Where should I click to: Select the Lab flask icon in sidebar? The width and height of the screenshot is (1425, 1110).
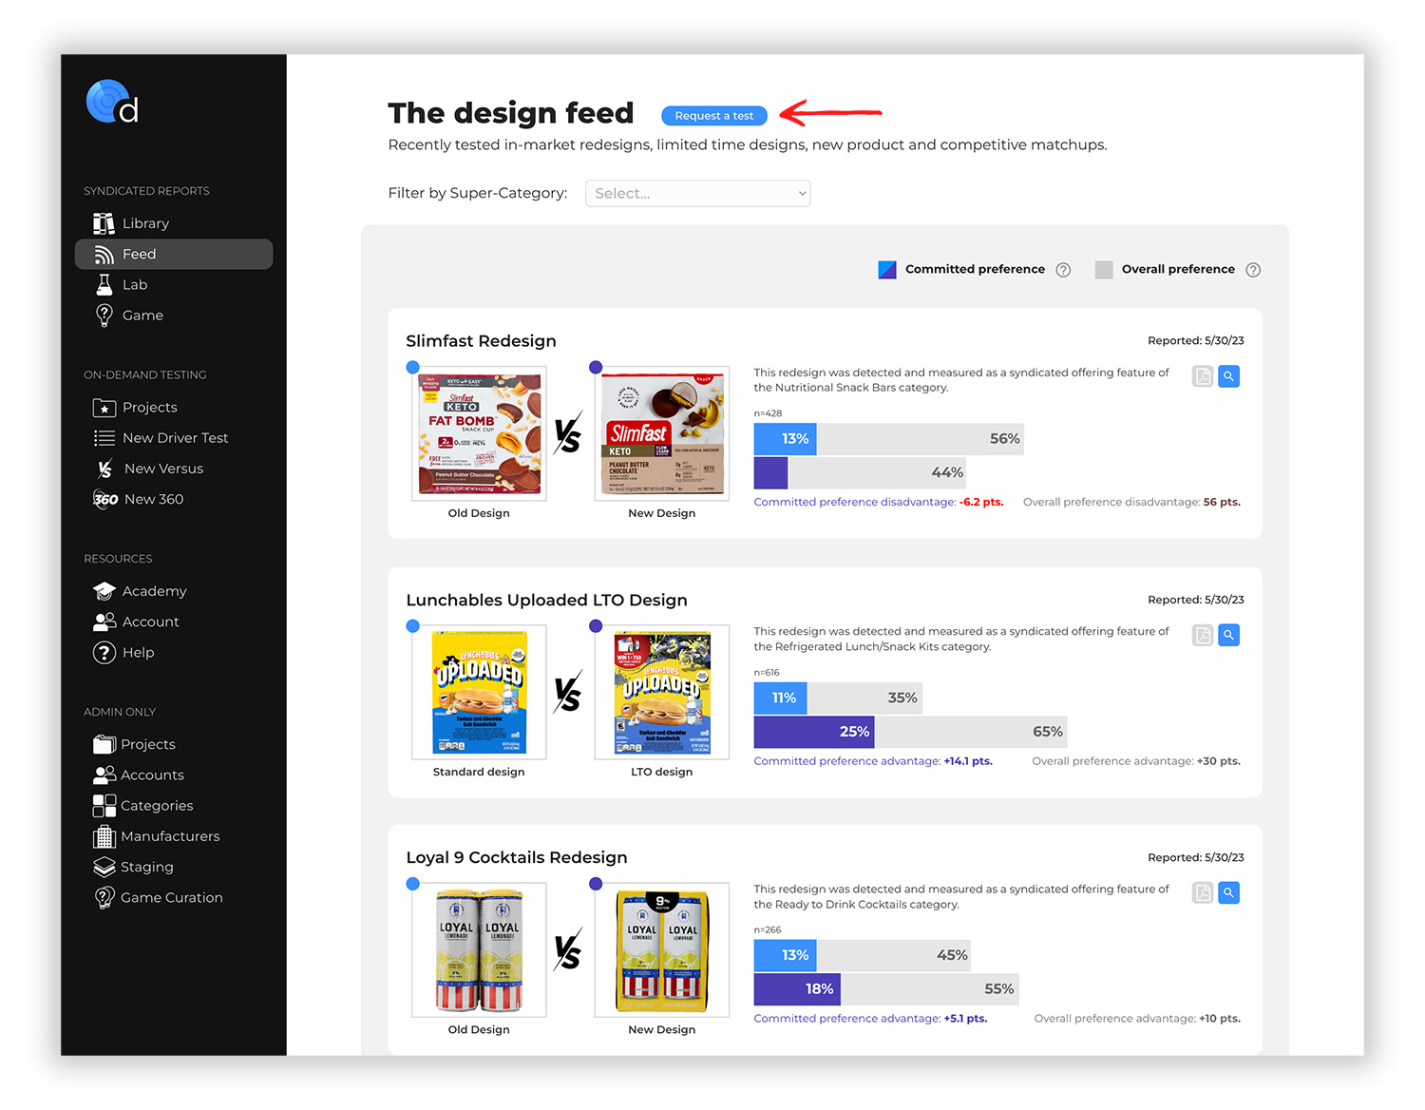point(104,284)
